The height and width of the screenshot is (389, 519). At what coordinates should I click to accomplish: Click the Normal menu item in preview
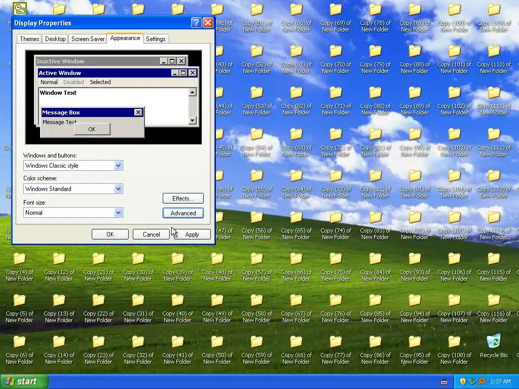(49, 82)
